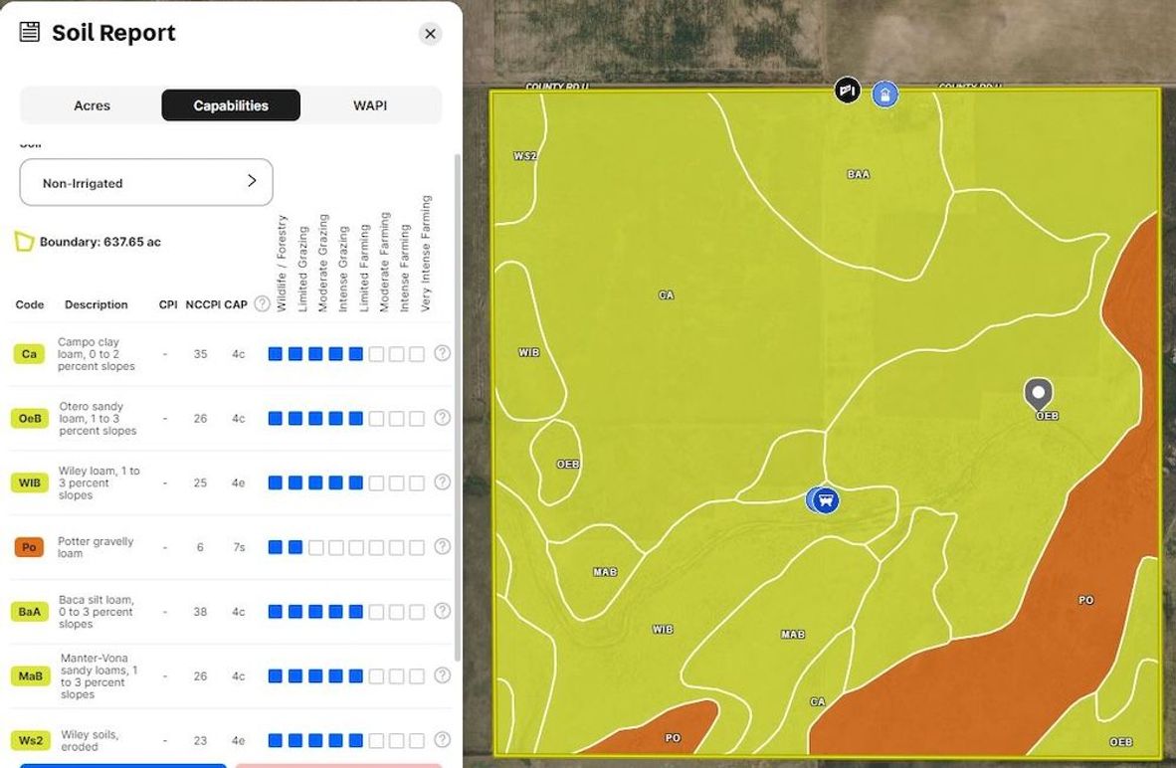
Task: Toggle the first blue square in OeB row
Action: tap(276, 418)
